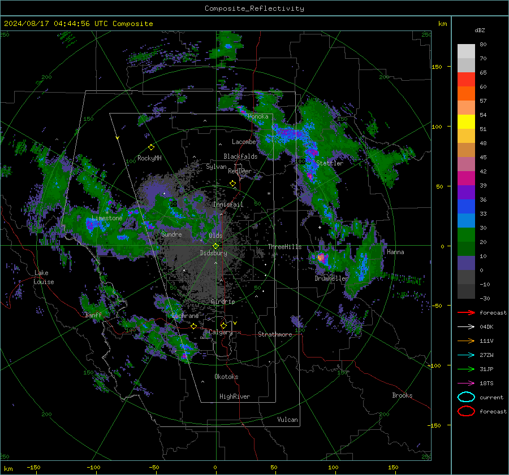This screenshot has width=509, height=475.
Task: Click the white 04DK arrow legend icon
Action: click(x=466, y=327)
